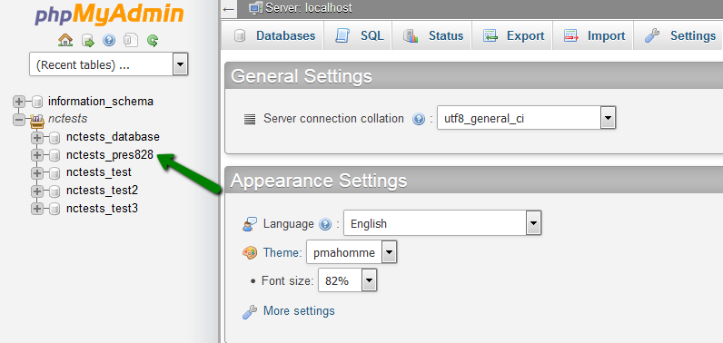This screenshot has height=343, width=723.
Task: Switch to the SQL tab
Action: pos(358,36)
